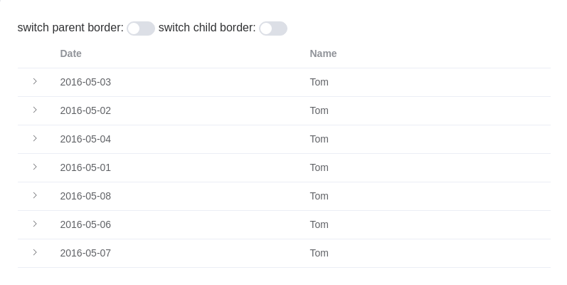Image resolution: width=567 pixels, height=285 pixels.
Task: Select the 2016-05-03 date cell
Action: [x=85, y=82]
